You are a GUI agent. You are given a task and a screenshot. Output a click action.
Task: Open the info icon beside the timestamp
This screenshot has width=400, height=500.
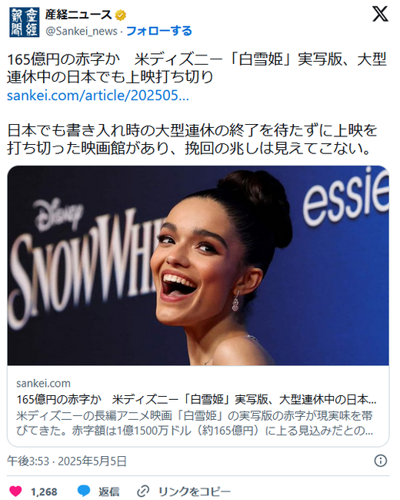[381, 461]
